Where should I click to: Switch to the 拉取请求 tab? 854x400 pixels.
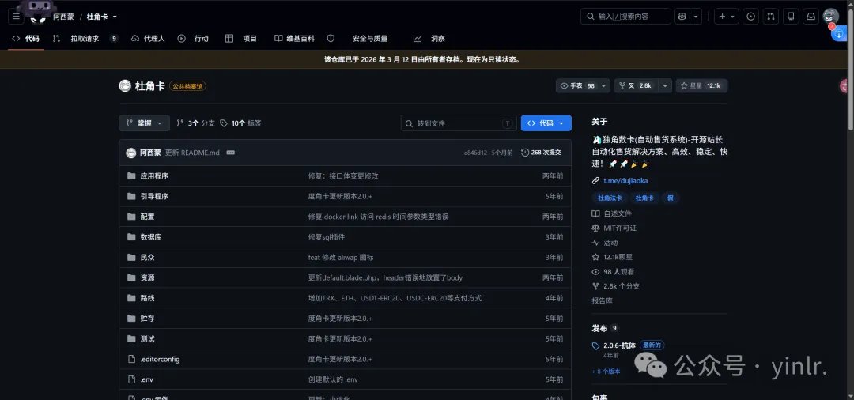85,39
